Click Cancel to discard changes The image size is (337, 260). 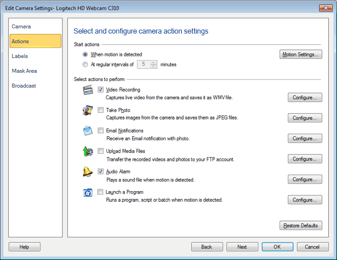[312, 247]
